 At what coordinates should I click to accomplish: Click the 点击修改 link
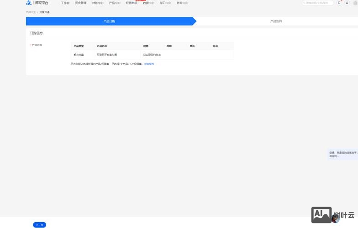pyautogui.click(x=149, y=64)
